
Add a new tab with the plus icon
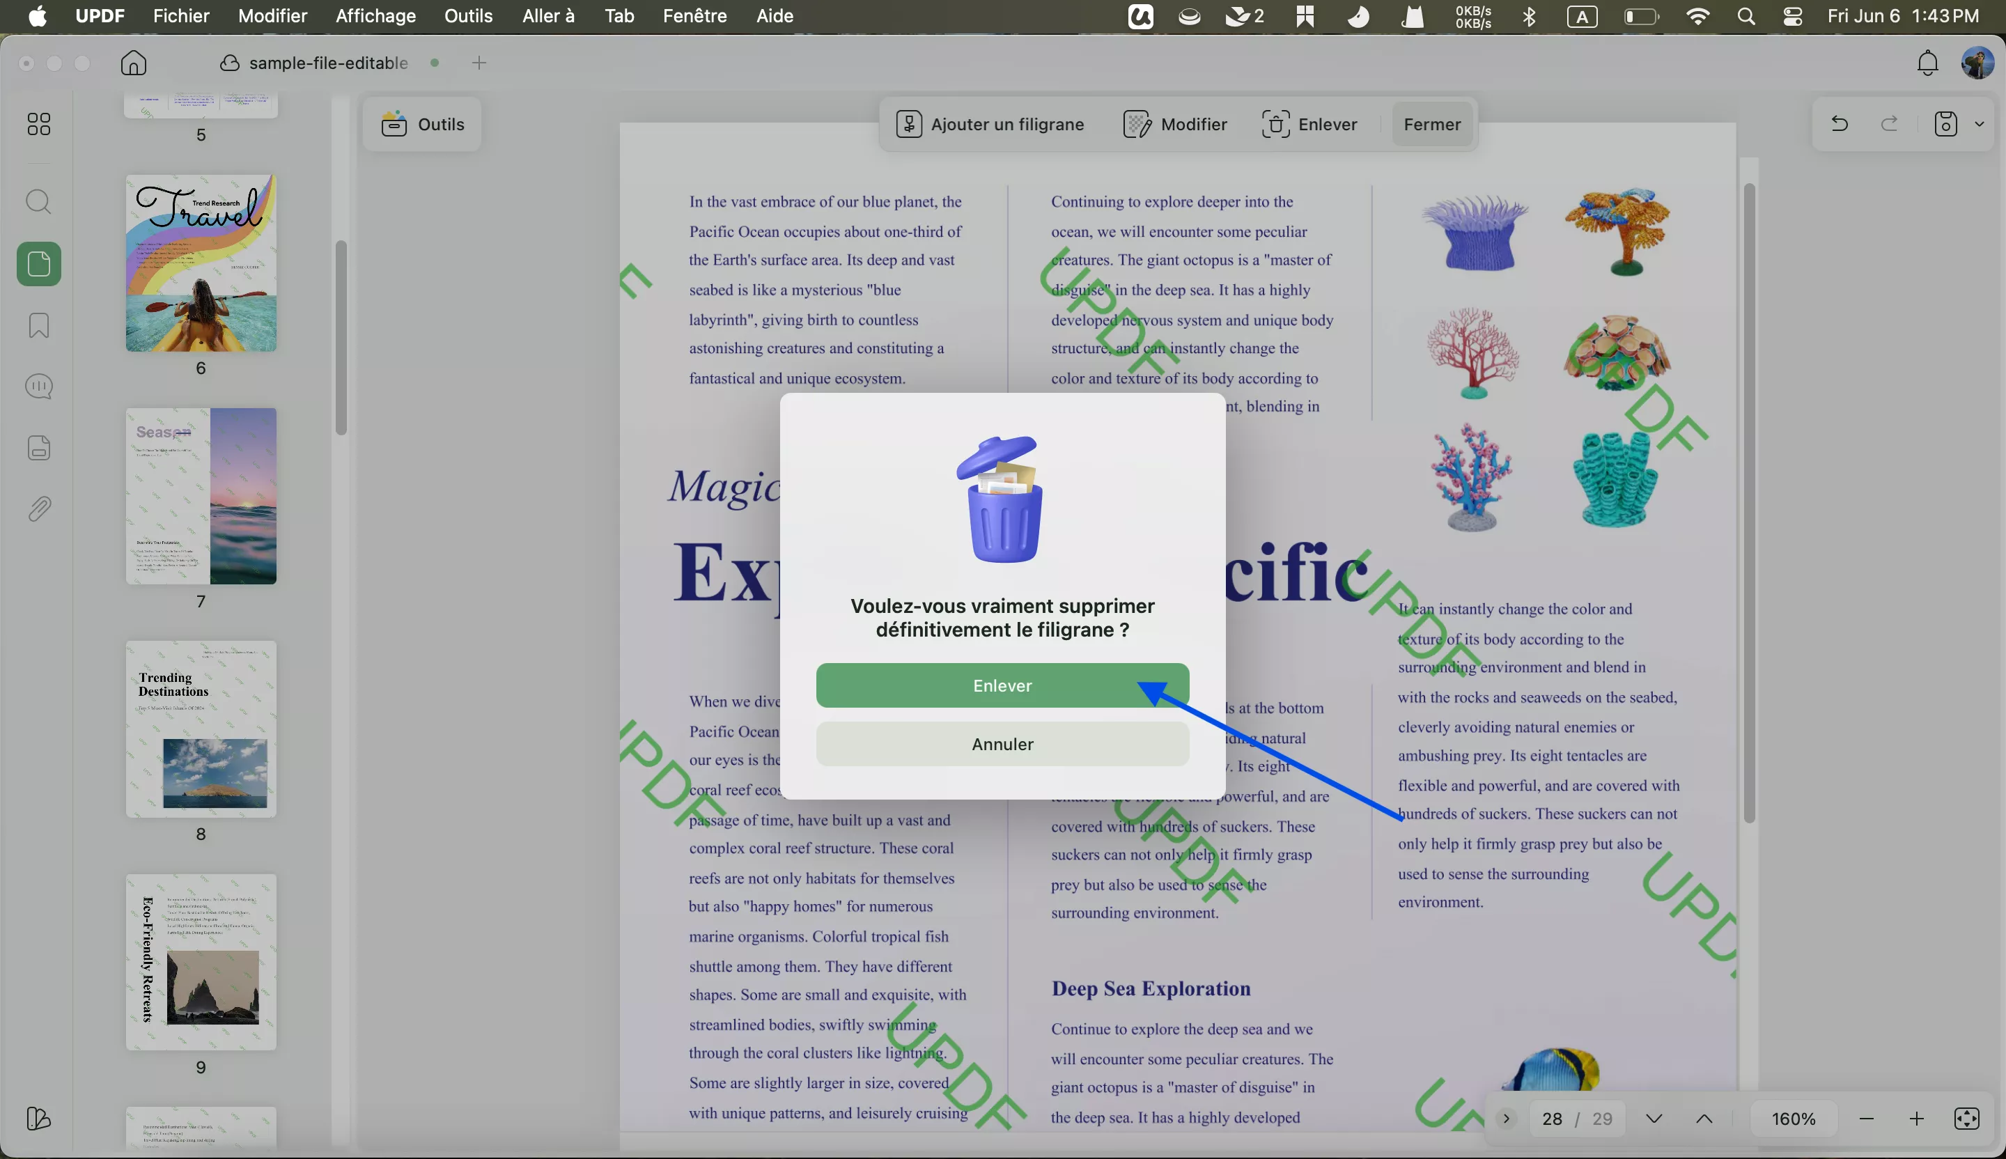coord(479,63)
